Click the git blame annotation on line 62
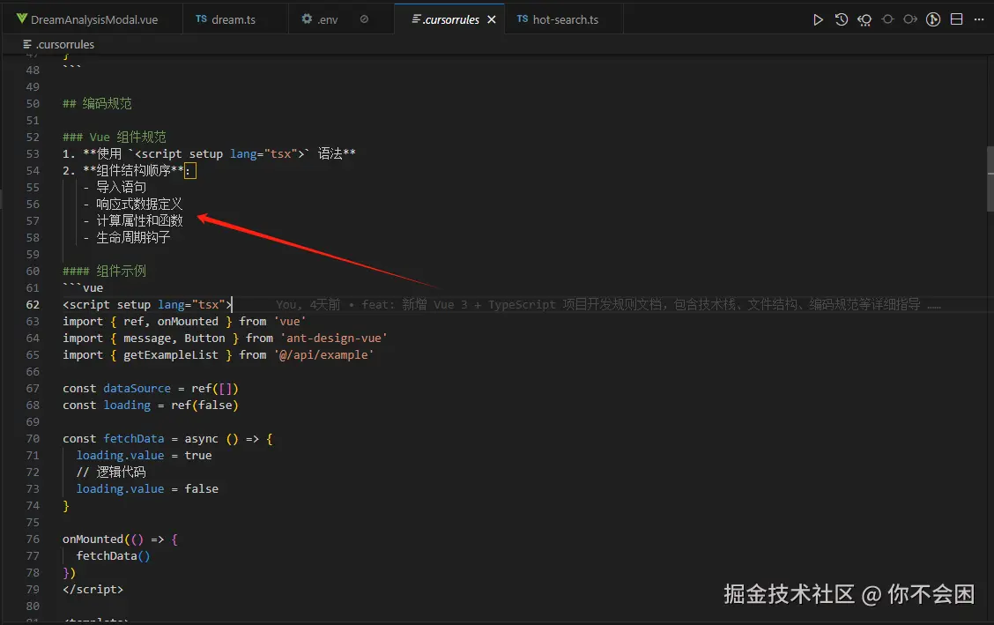Screen dimensions: 994x625 pos(607,305)
